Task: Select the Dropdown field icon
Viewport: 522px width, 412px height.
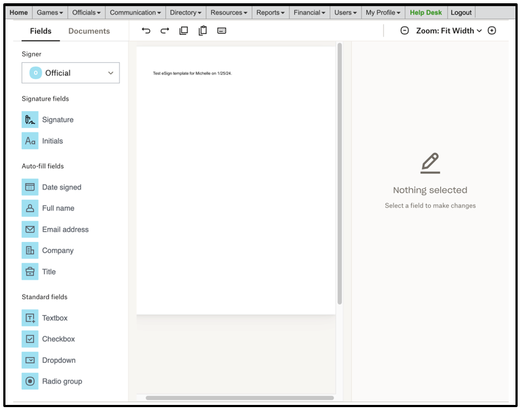Action: (30, 360)
